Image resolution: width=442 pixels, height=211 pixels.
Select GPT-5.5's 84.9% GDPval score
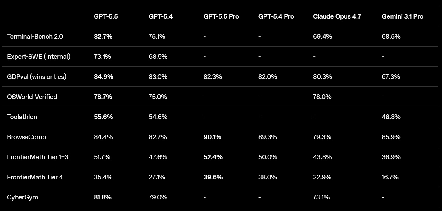tap(103, 77)
